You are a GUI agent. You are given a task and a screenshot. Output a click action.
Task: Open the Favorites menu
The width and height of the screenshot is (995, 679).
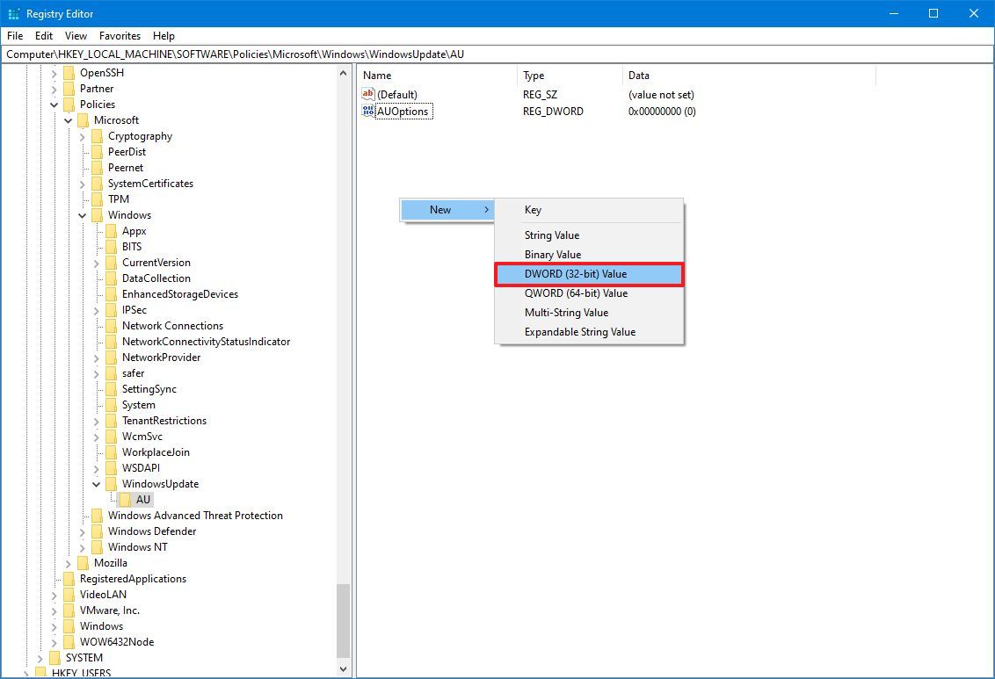[120, 36]
